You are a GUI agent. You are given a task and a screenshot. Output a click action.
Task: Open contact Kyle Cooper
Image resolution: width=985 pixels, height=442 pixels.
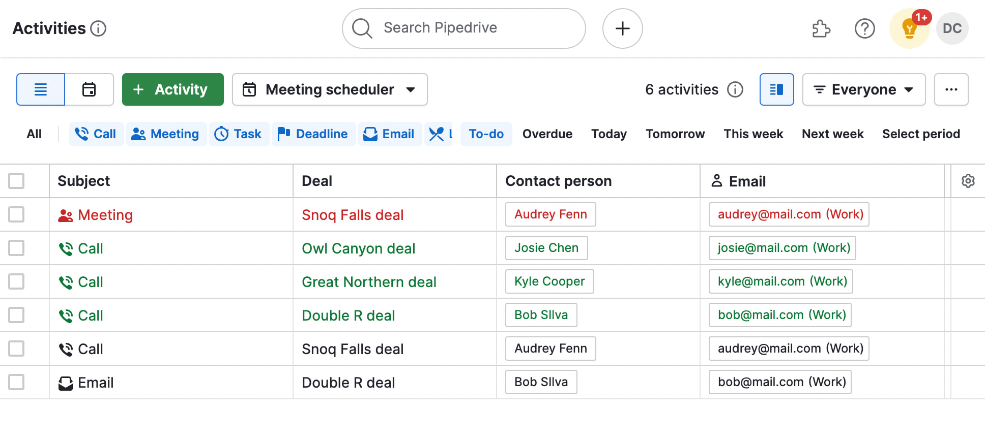click(x=549, y=281)
